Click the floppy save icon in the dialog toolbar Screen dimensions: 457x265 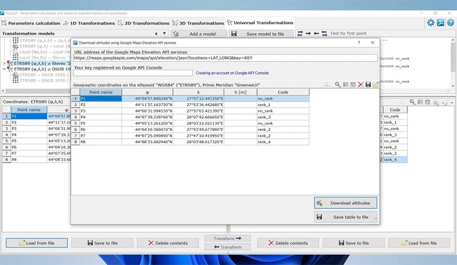point(368,85)
